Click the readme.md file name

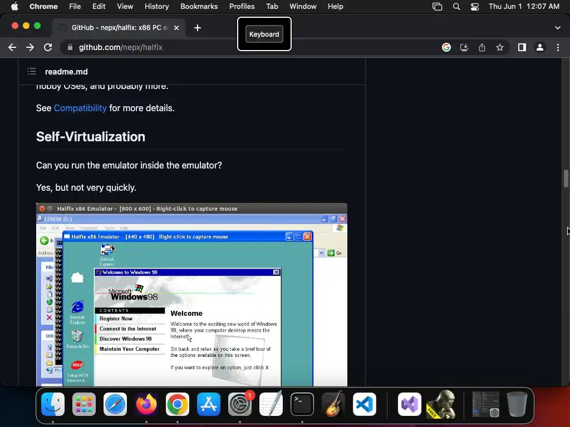(66, 72)
